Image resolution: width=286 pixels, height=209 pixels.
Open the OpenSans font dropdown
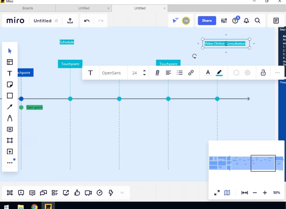(x=111, y=73)
